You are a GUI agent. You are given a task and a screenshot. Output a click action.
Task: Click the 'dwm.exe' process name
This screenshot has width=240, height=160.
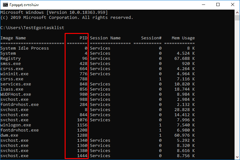[9, 135]
